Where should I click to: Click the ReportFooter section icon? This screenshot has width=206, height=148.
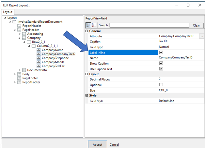19,82
